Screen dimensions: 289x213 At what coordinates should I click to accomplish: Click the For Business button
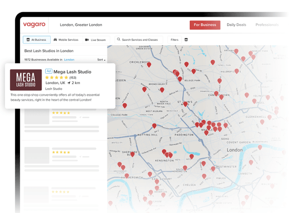pos(205,25)
